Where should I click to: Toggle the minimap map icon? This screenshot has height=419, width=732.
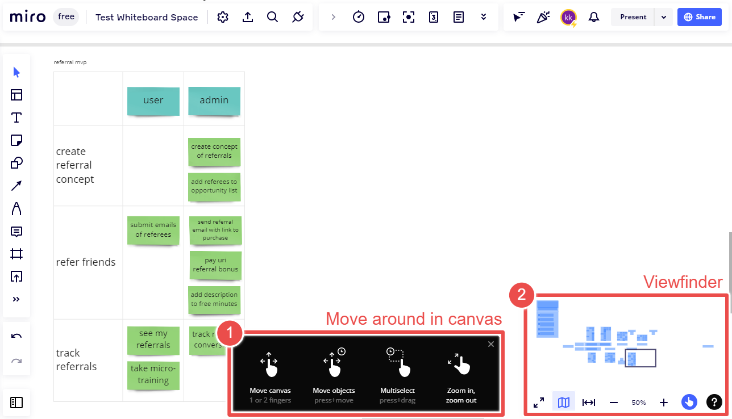coord(564,403)
